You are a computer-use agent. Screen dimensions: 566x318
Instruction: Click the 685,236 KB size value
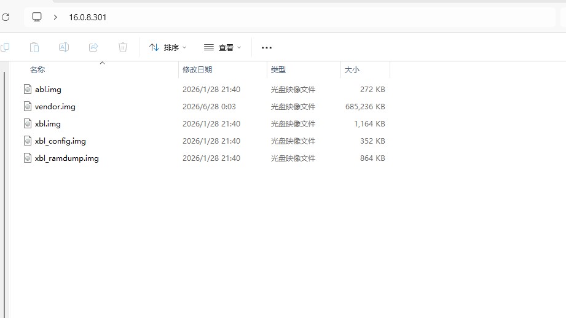click(x=365, y=107)
